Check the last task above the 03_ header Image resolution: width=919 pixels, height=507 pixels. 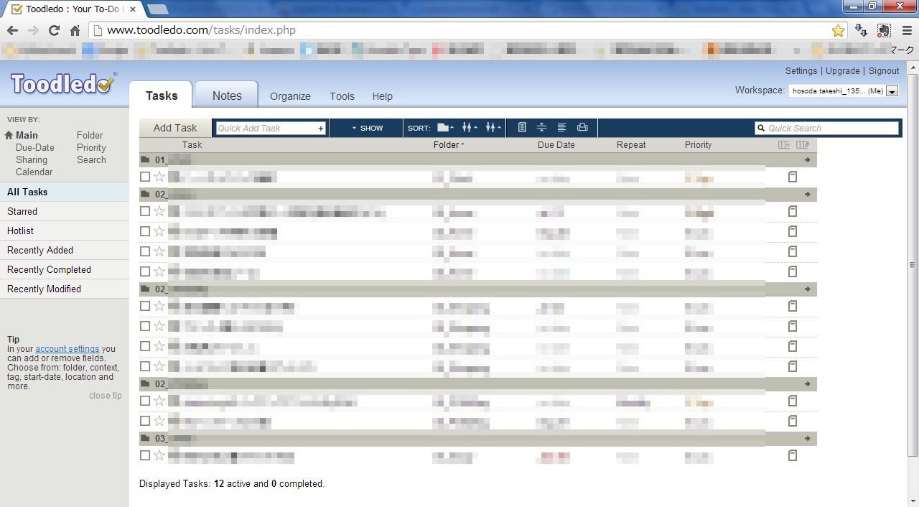(x=145, y=421)
